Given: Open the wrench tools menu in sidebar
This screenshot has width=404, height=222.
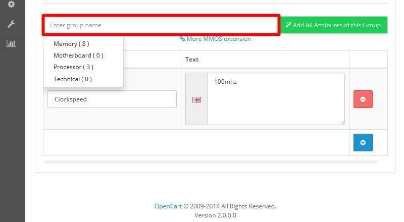Looking at the screenshot, I should (x=11, y=24).
